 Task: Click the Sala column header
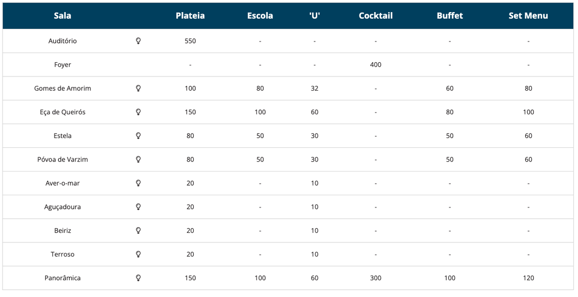pyautogui.click(x=62, y=16)
